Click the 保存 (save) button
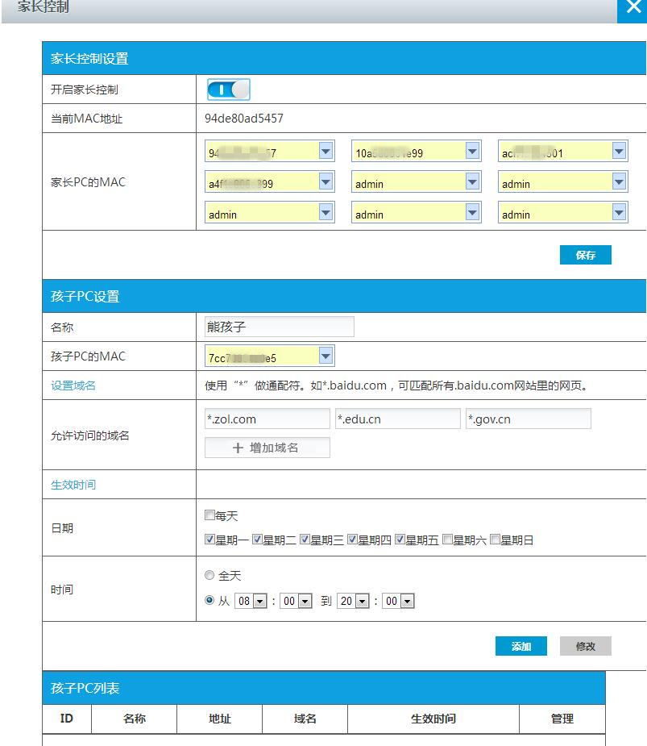This screenshot has height=746, width=647. pos(585,253)
